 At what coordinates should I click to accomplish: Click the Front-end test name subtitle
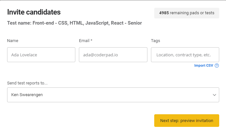coord(74,23)
